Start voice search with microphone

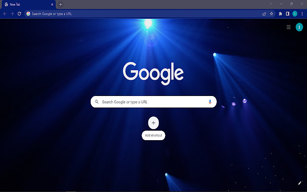pos(210,102)
